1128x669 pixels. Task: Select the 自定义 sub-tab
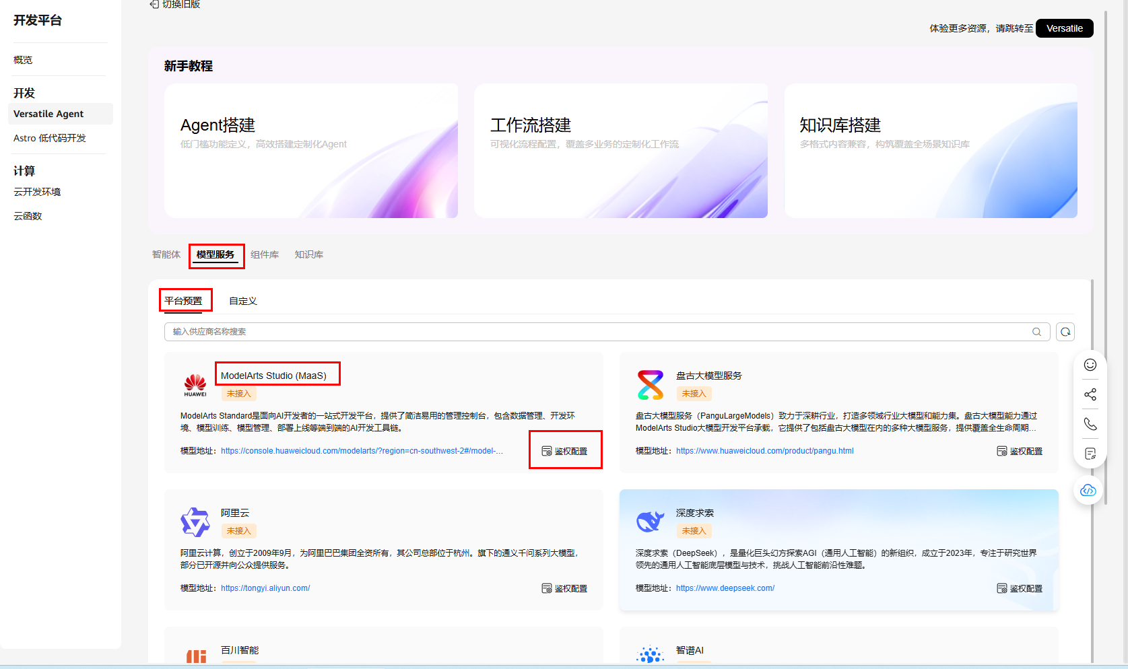click(243, 301)
